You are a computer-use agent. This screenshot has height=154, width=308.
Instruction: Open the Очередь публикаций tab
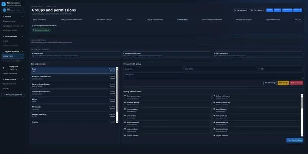pyautogui.click(x=244, y=20)
